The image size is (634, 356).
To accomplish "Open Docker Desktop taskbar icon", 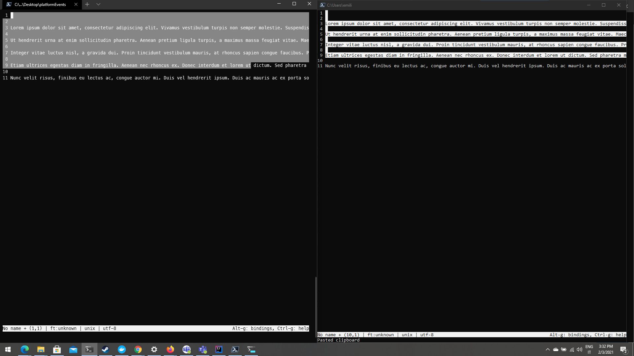I will [x=122, y=349].
